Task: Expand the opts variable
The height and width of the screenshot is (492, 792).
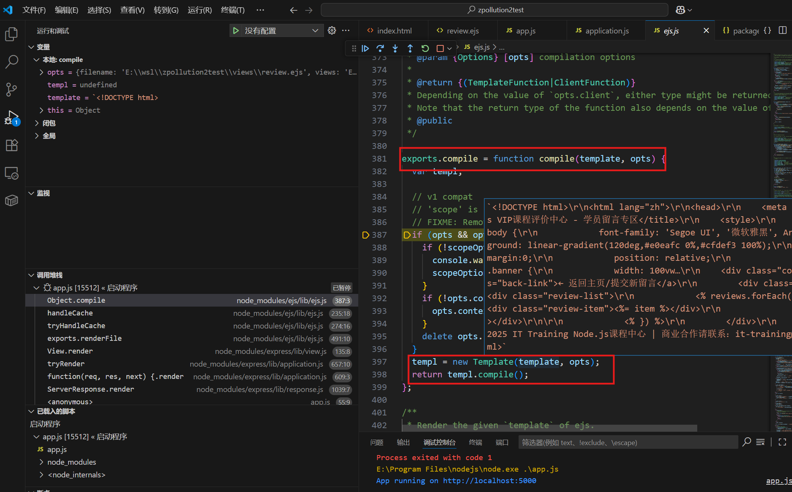Action: 42,72
